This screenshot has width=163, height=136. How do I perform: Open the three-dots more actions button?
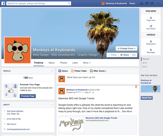[134, 55]
